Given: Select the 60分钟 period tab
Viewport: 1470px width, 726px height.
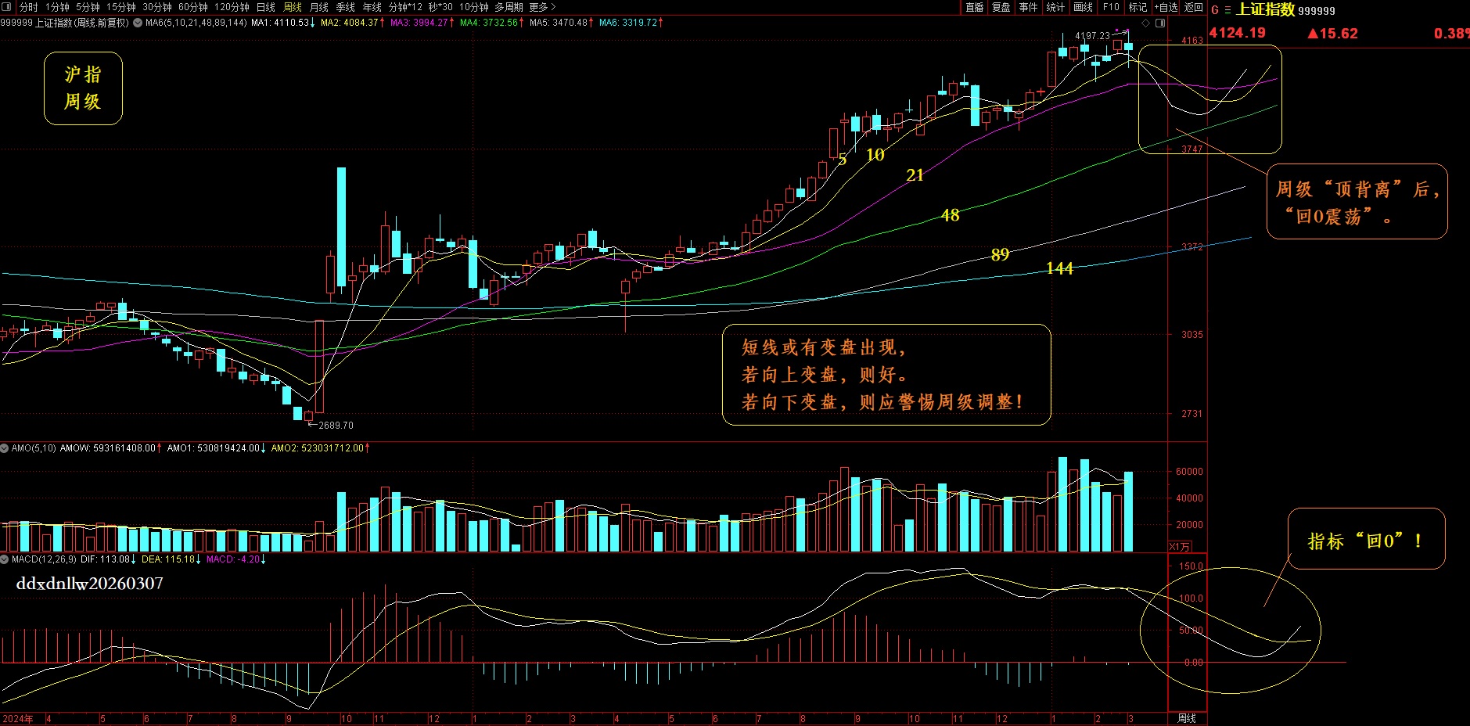Looking at the screenshot, I should click(193, 7).
